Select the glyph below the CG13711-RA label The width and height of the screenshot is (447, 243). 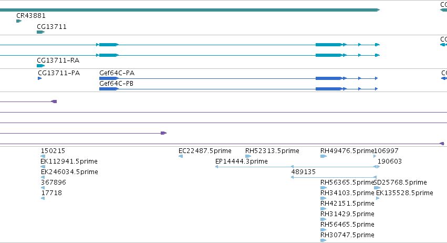point(41,66)
